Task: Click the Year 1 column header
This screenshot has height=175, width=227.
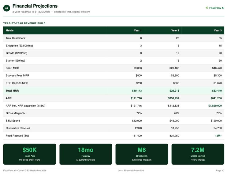Action: click(138, 31)
